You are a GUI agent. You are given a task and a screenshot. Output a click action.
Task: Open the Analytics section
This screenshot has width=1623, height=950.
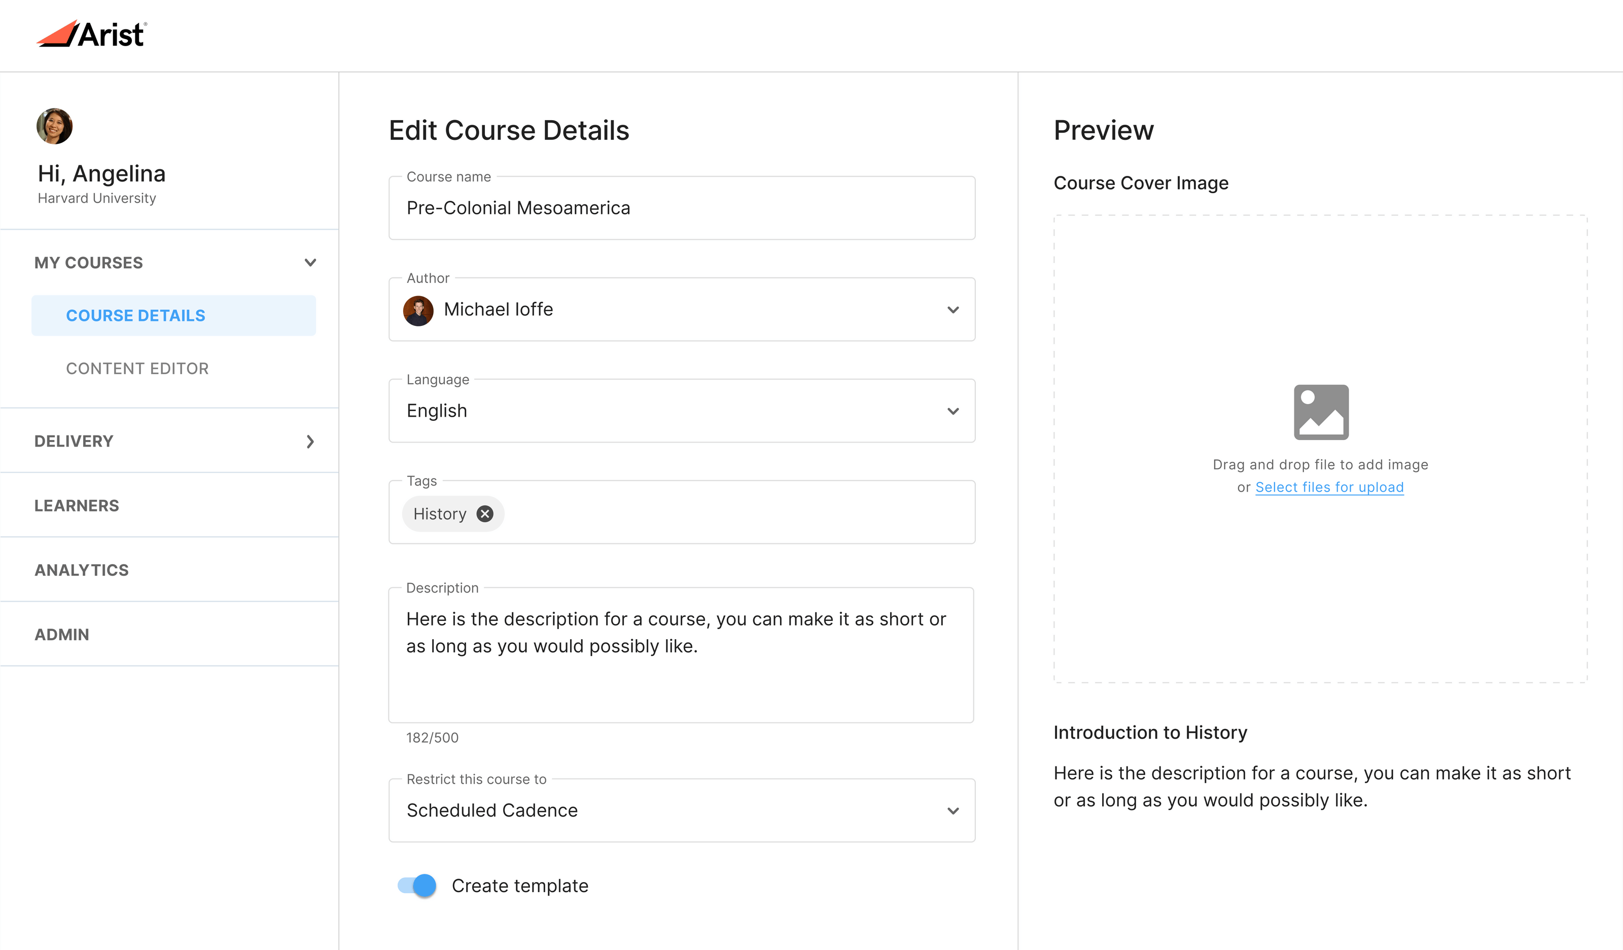[81, 570]
